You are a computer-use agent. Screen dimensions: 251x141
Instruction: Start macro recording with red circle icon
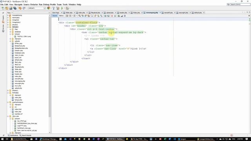[112, 16]
